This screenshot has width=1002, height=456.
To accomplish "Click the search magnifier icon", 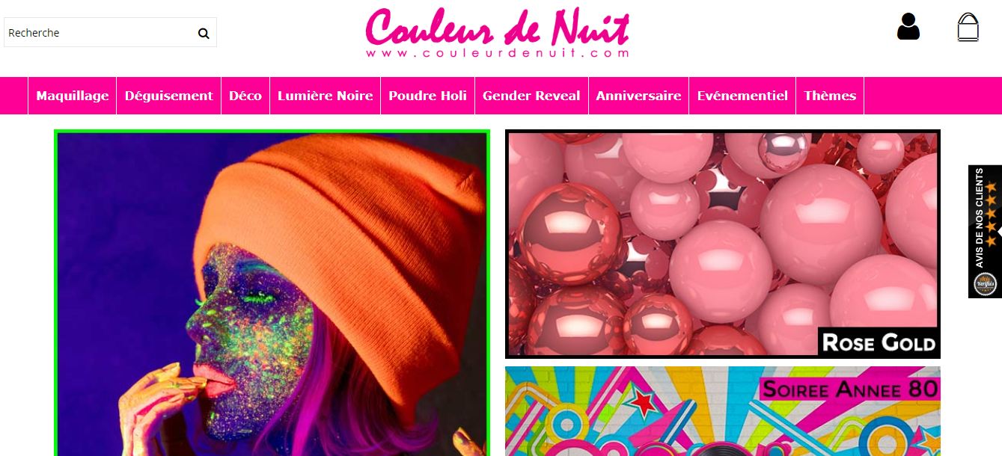I will point(204,34).
